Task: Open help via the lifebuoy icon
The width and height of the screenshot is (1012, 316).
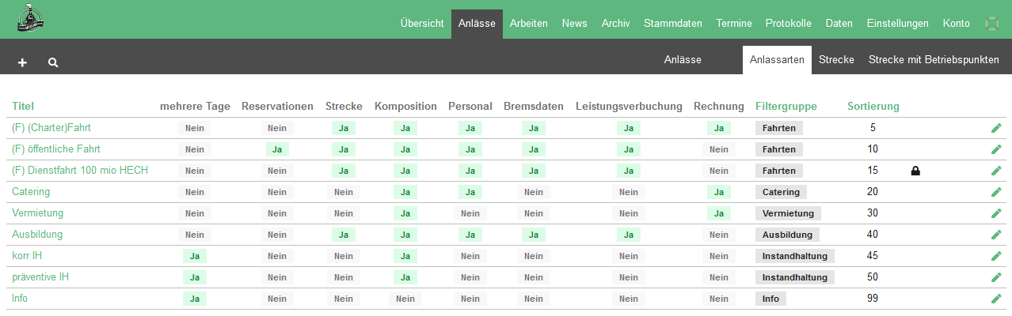Action: (991, 24)
